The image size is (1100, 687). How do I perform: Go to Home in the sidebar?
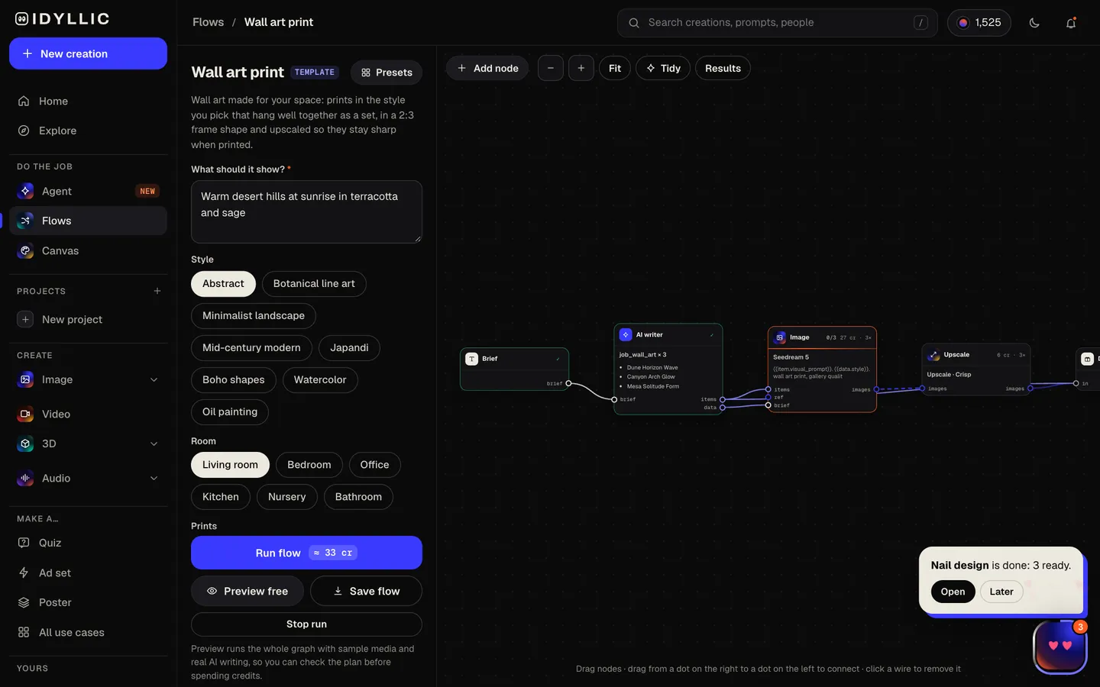88,101
